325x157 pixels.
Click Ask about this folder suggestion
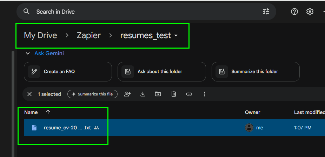click(162, 72)
